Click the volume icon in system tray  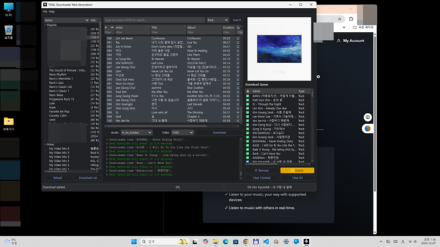[x=415, y=242]
